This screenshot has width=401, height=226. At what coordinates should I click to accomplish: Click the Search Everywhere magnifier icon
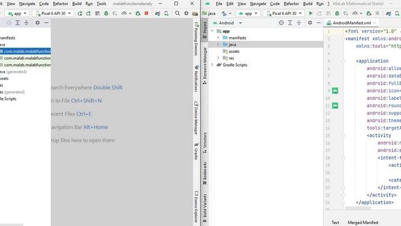[x=177, y=13]
